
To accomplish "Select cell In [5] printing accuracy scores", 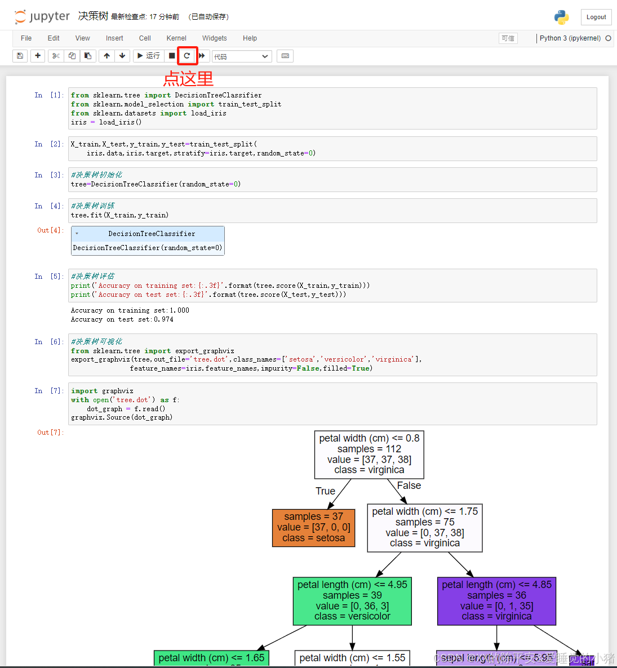I will (x=332, y=286).
